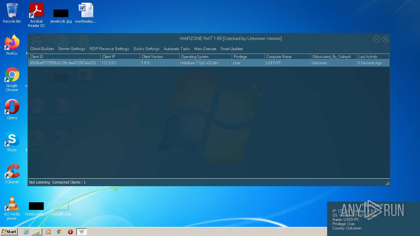Screen dimensions: 420x236
Task: Sort by Client ID column header
Action: click(64, 57)
